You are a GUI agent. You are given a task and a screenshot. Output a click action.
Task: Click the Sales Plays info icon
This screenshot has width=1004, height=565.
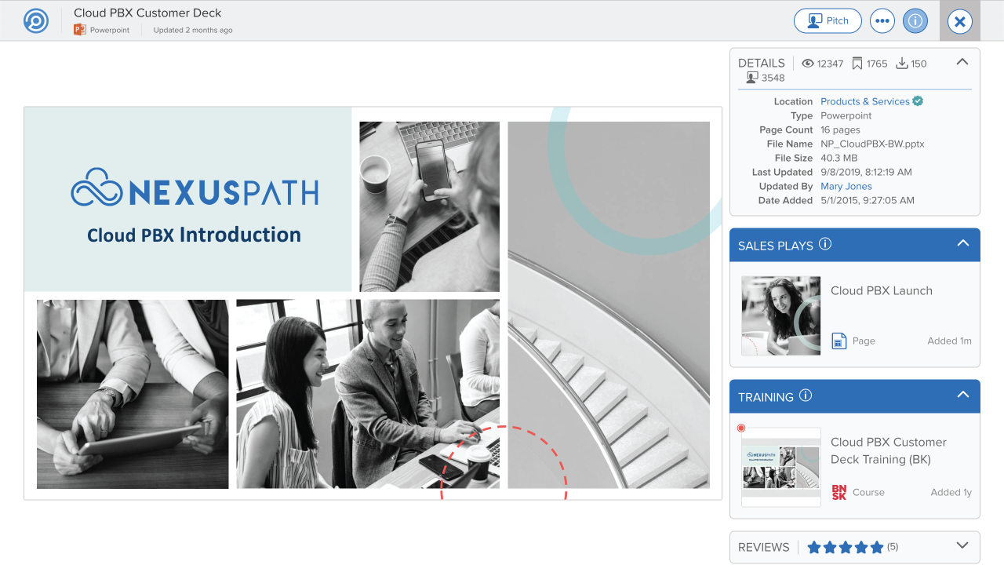(x=825, y=244)
